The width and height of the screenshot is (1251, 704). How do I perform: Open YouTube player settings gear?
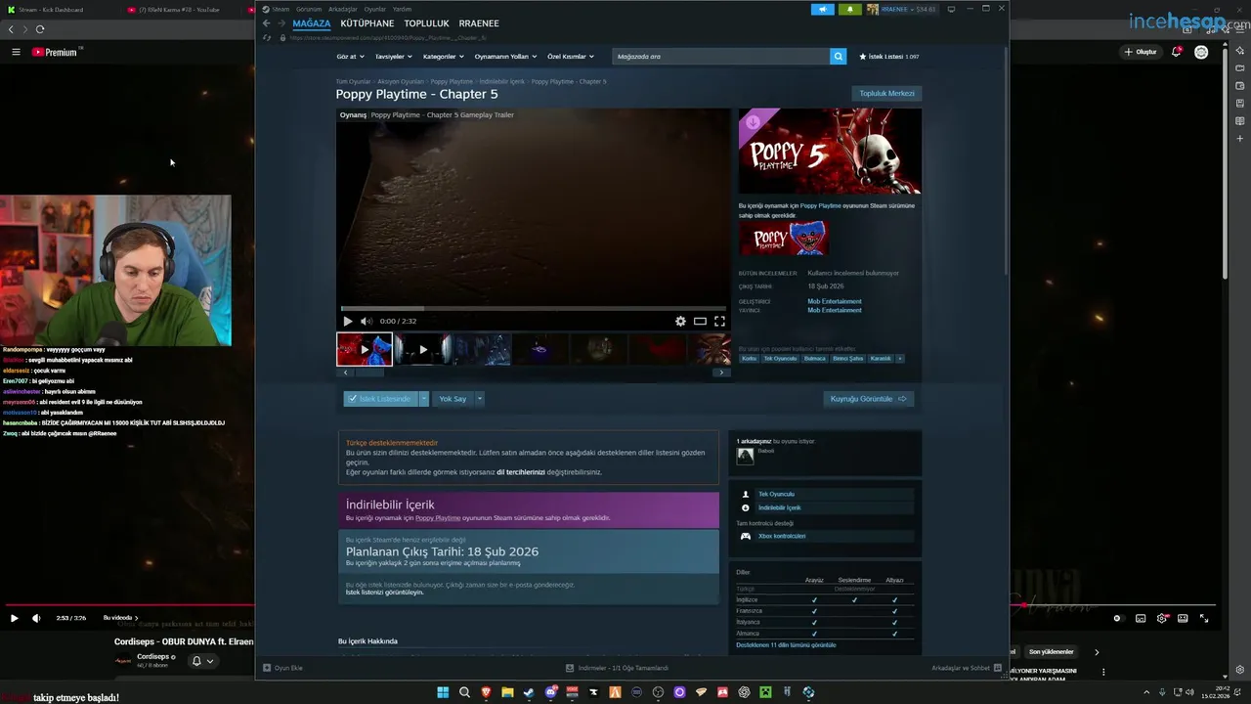tap(1162, 618)
